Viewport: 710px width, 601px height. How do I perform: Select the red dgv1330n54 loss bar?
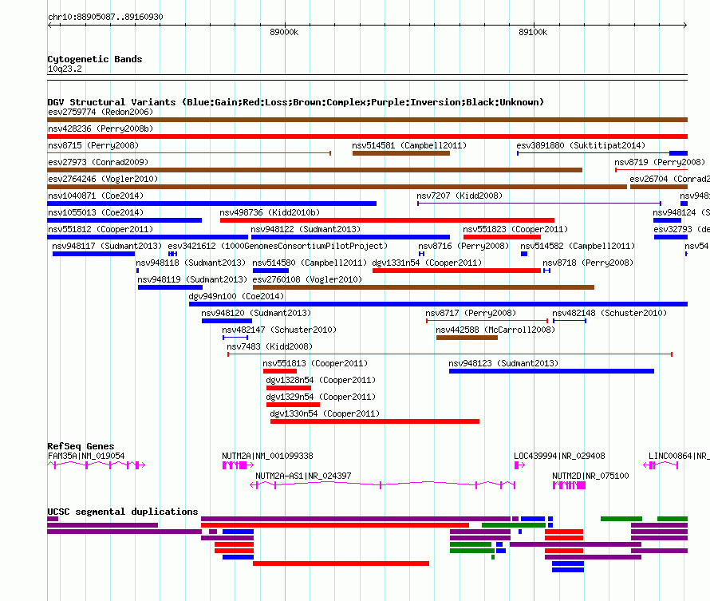[375, 421]
